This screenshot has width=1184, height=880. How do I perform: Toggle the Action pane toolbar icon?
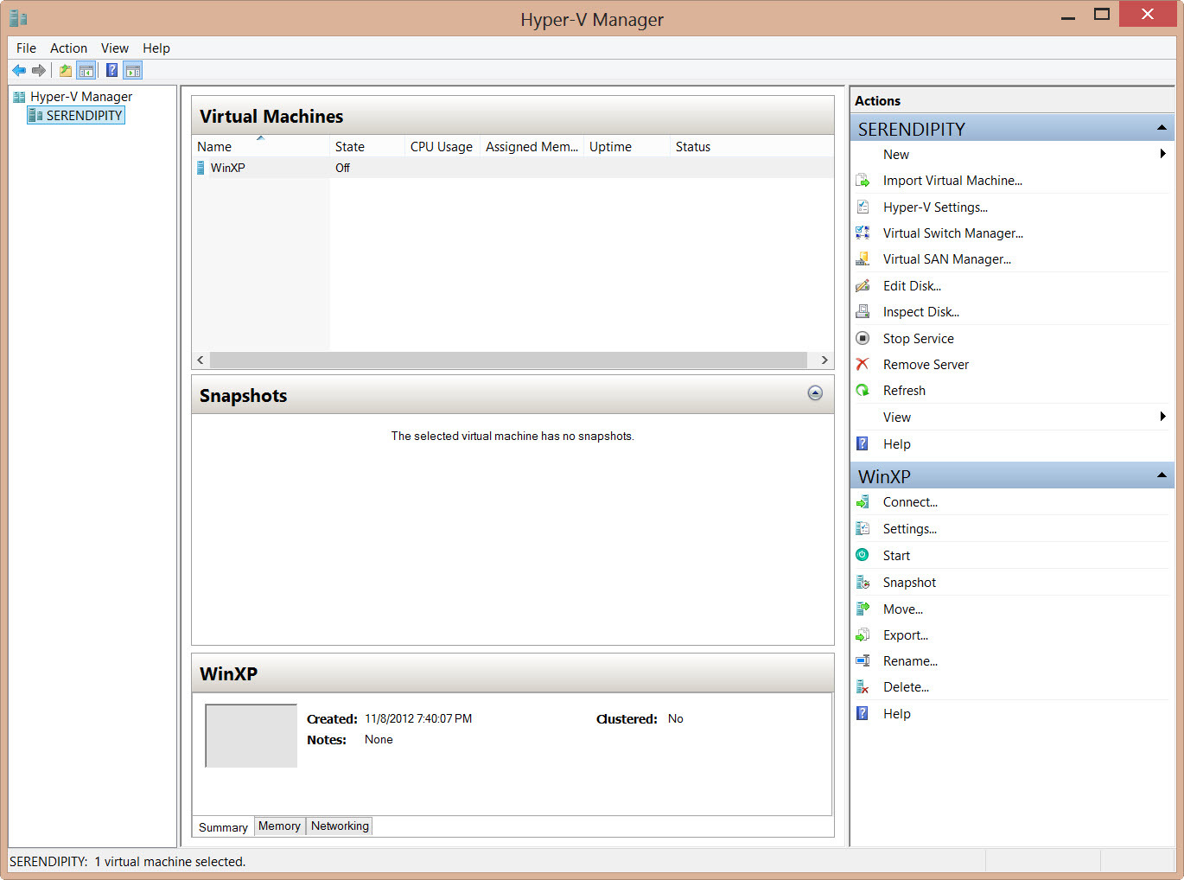click(x=133, y=70)
